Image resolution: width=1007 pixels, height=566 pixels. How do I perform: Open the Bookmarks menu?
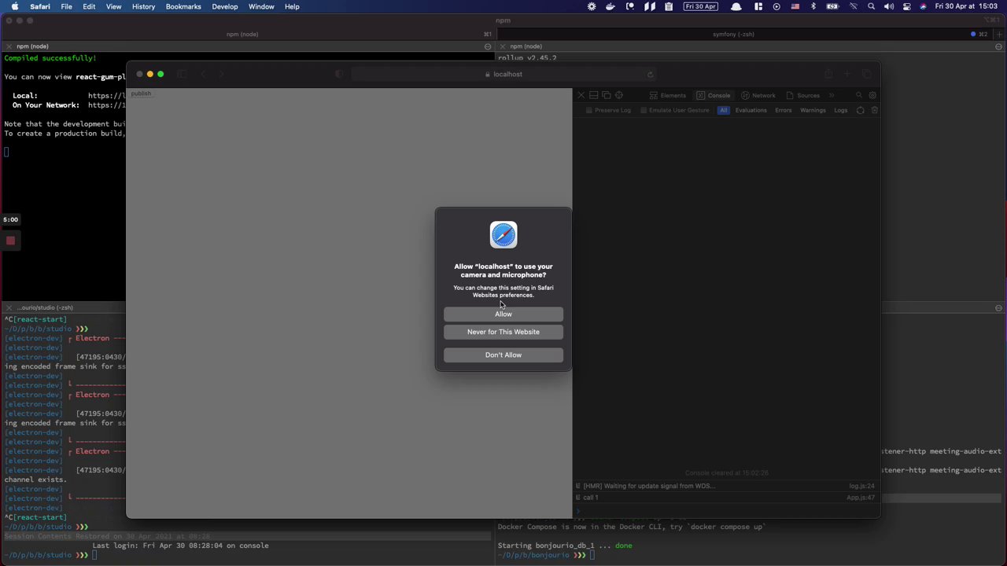[x=183, y=6]
